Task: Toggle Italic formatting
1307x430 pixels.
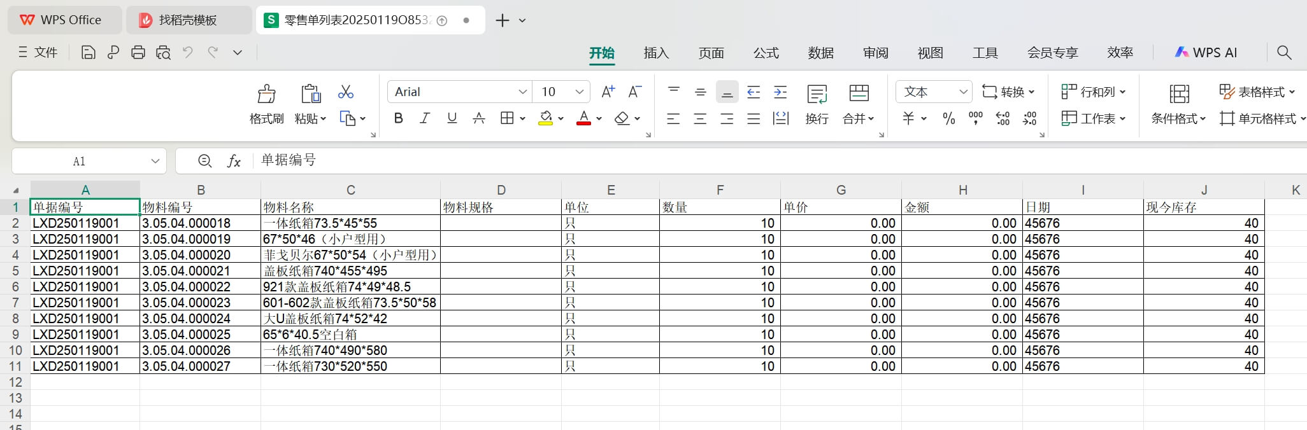Action: tap(425, 118)
